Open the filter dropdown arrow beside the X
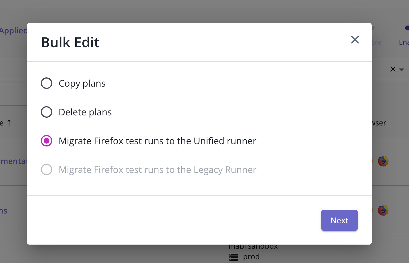Image resolution: width=409 pixels, height=263 pixels. tap(402, 70)
